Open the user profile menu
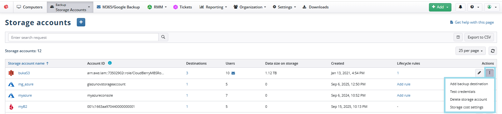Viewport: 502px width, 114px height. (x=492, y=7)
